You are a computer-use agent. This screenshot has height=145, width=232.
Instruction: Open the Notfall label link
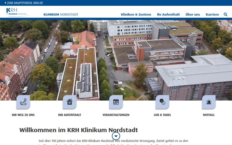209,115
